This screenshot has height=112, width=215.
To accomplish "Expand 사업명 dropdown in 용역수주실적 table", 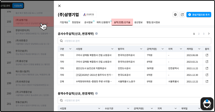I will tap(99, 108).
